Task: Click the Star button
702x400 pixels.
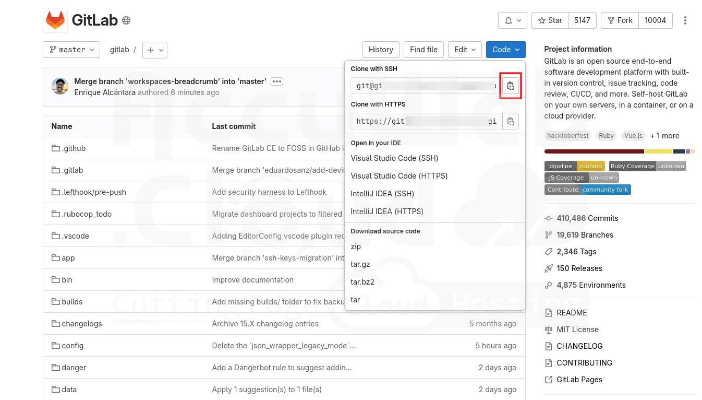Action: tap(549, 20)
